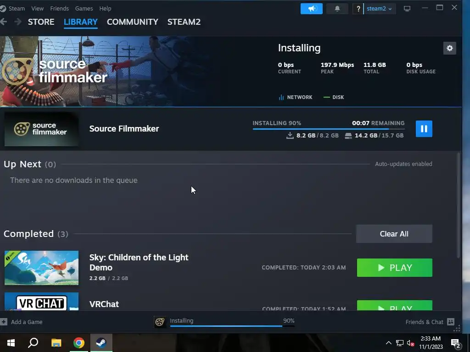Screen dimensions: 470x352
Task: Open Google Chrome from taskbar
Action: point(79,343)
